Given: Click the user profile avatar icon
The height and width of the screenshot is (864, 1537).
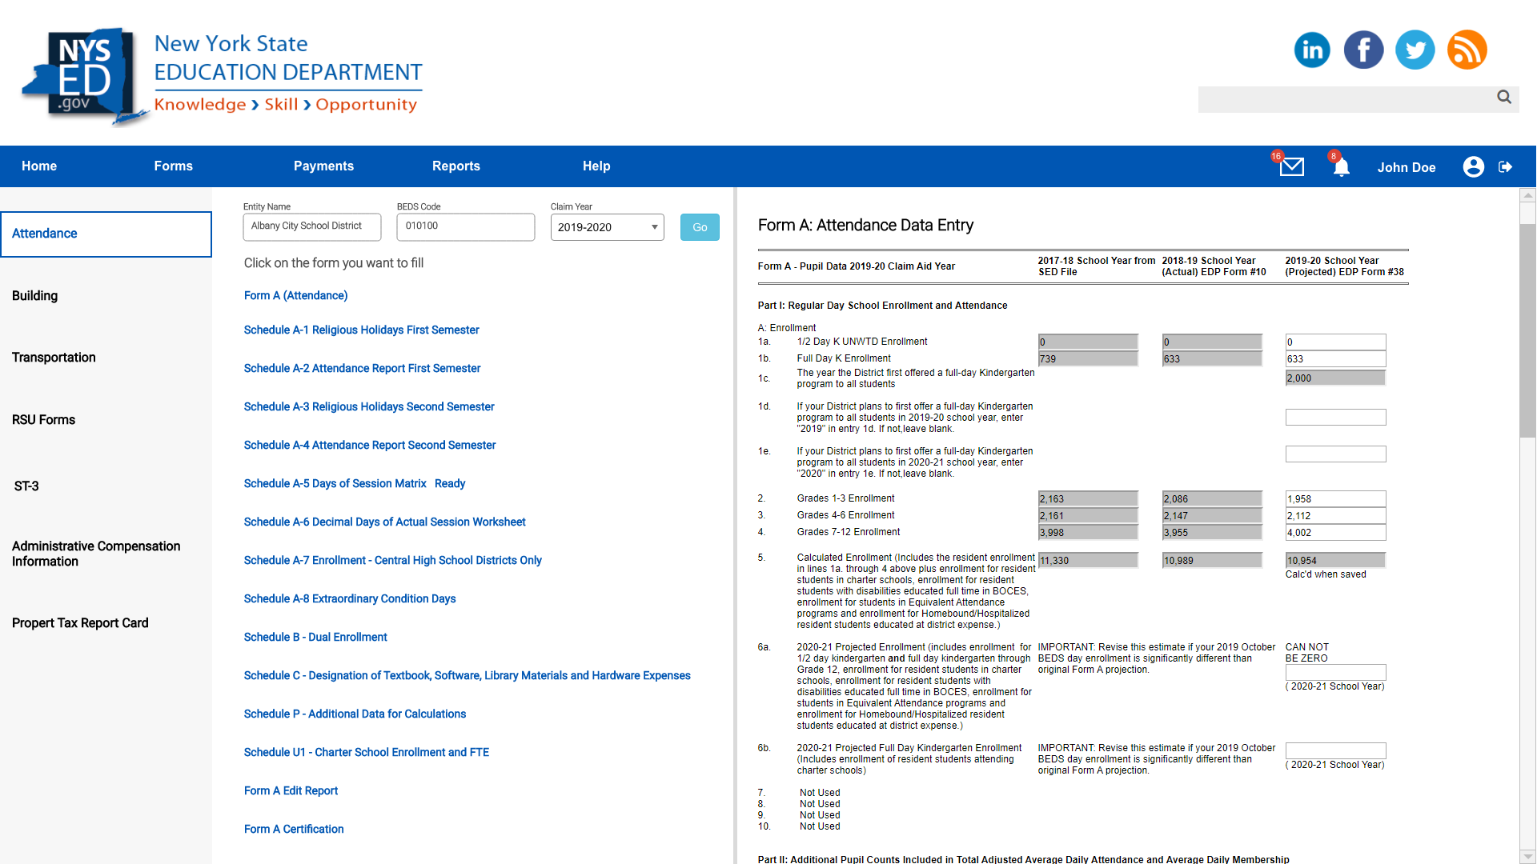Looking at the screenshot, I should (1473, 166).
